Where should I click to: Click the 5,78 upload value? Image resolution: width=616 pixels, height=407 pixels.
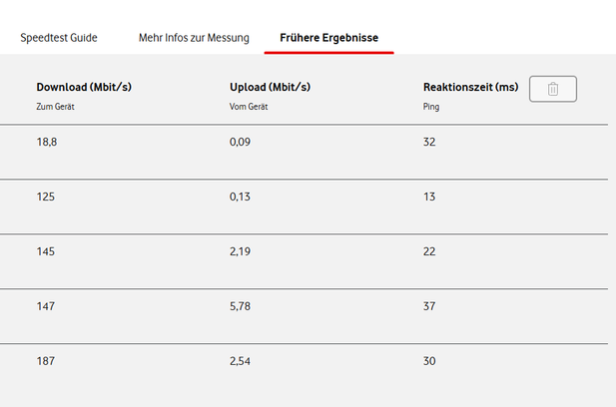(x=240, y=306)
